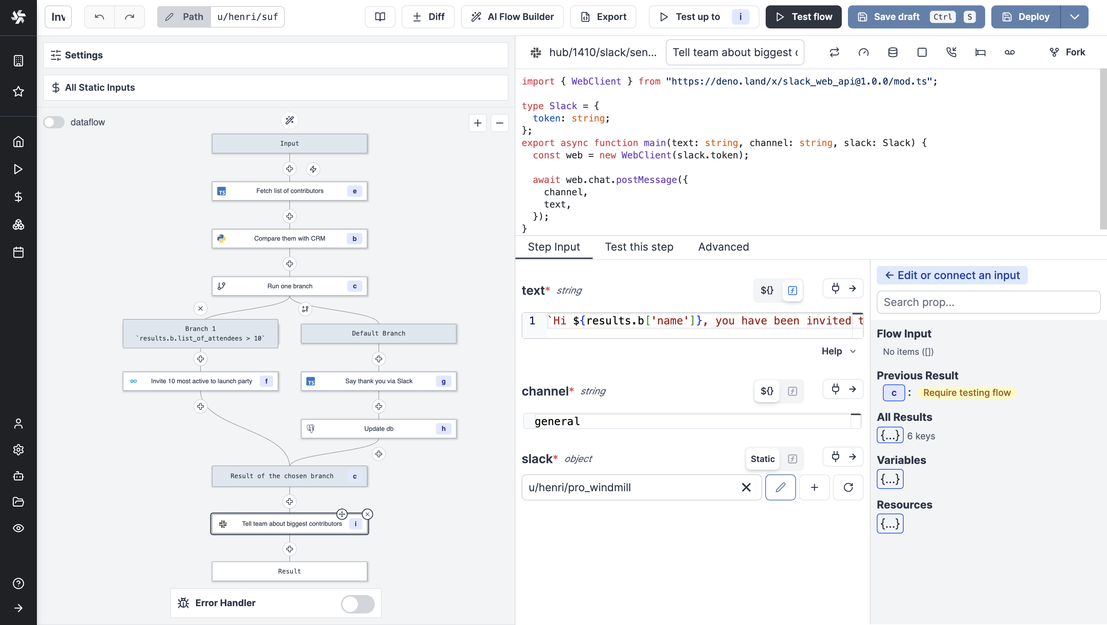Click the magic wand icon above Input node

(290, 120)
